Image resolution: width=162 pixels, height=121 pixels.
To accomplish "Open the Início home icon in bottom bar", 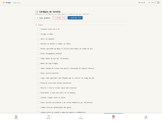I will pos(16,117).
